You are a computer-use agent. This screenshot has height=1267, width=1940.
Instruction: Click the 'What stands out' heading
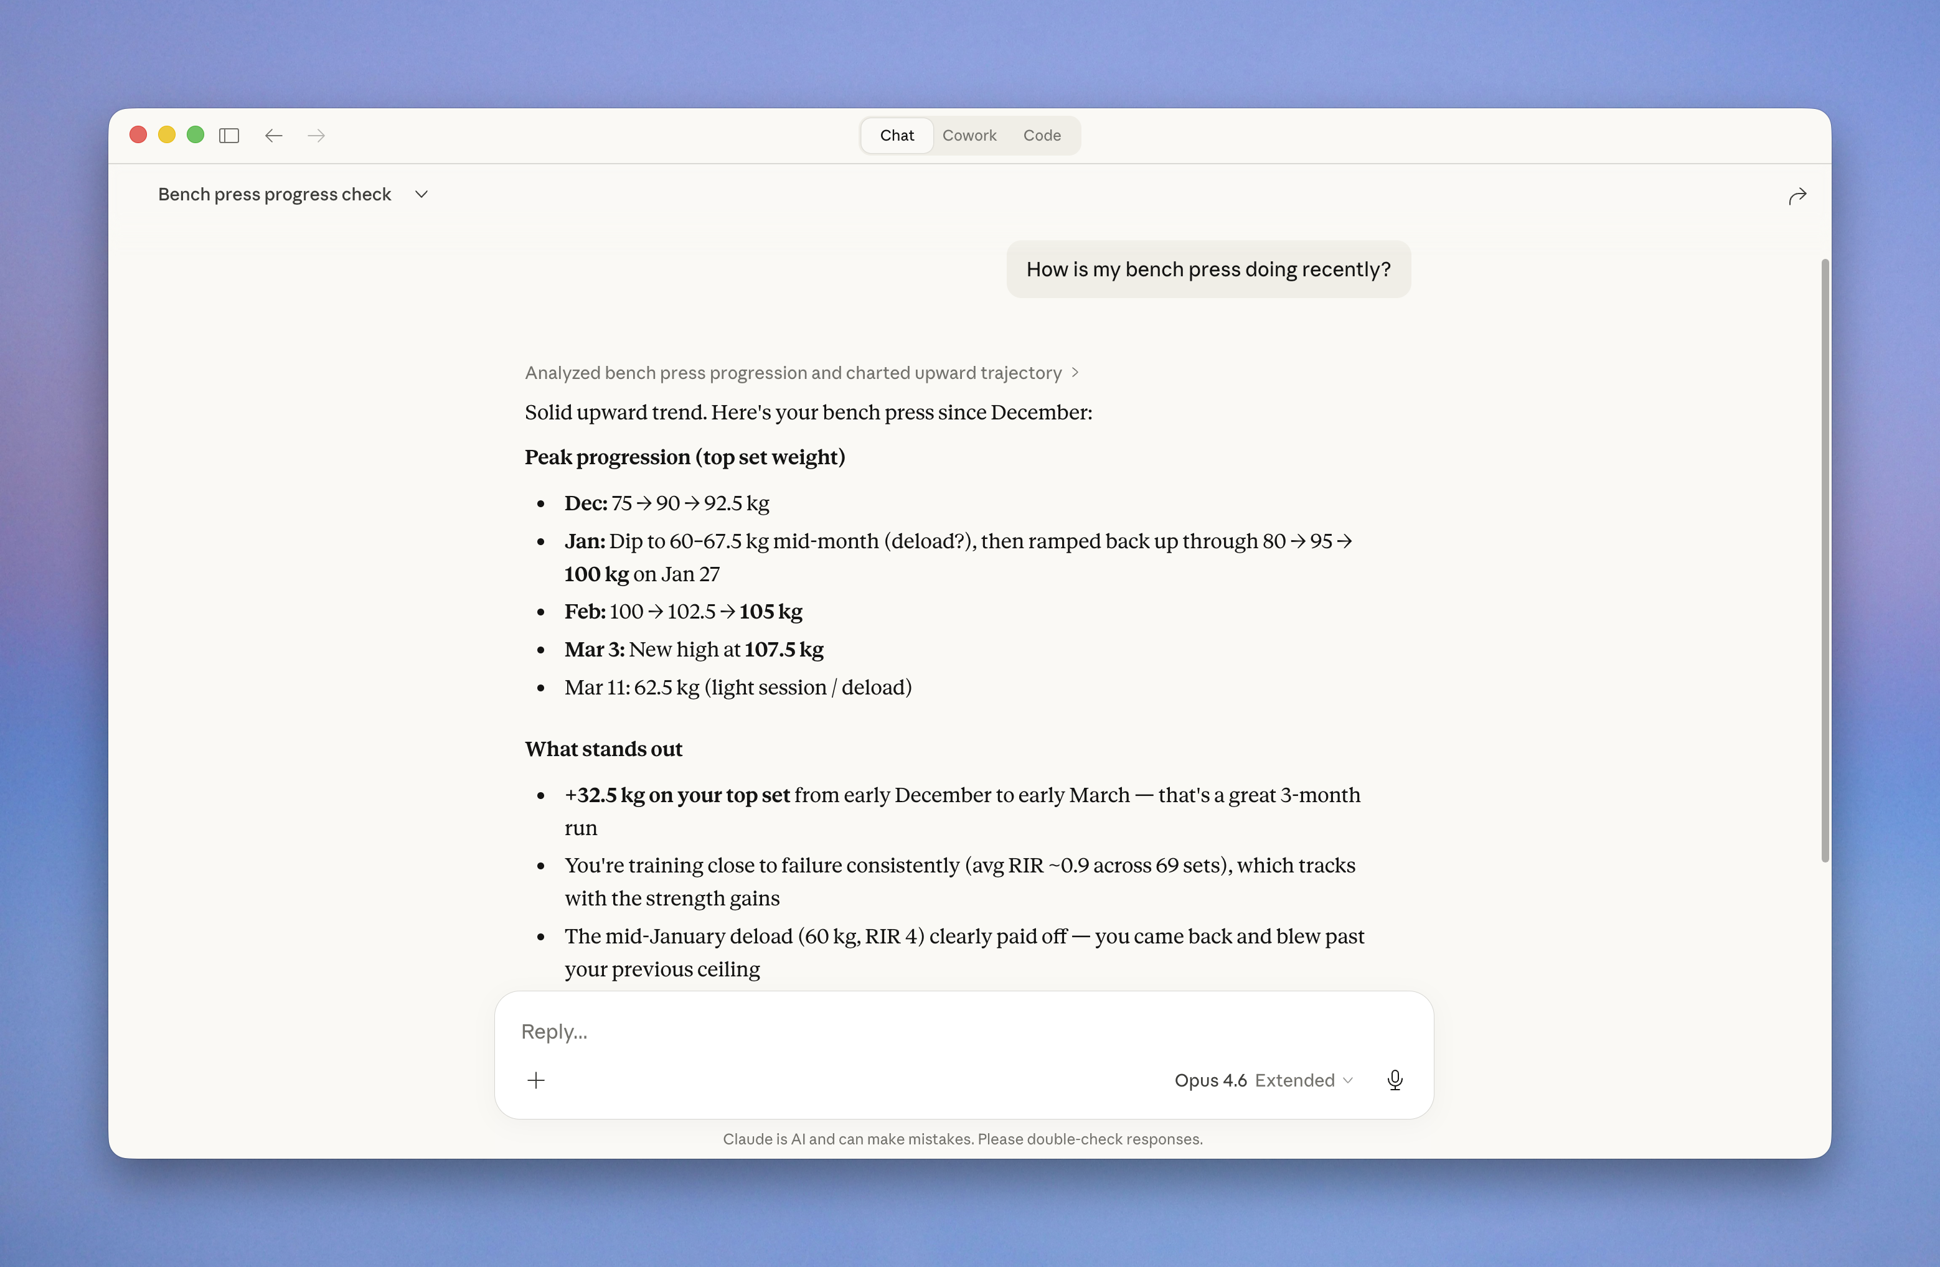[x=603, y=750]
